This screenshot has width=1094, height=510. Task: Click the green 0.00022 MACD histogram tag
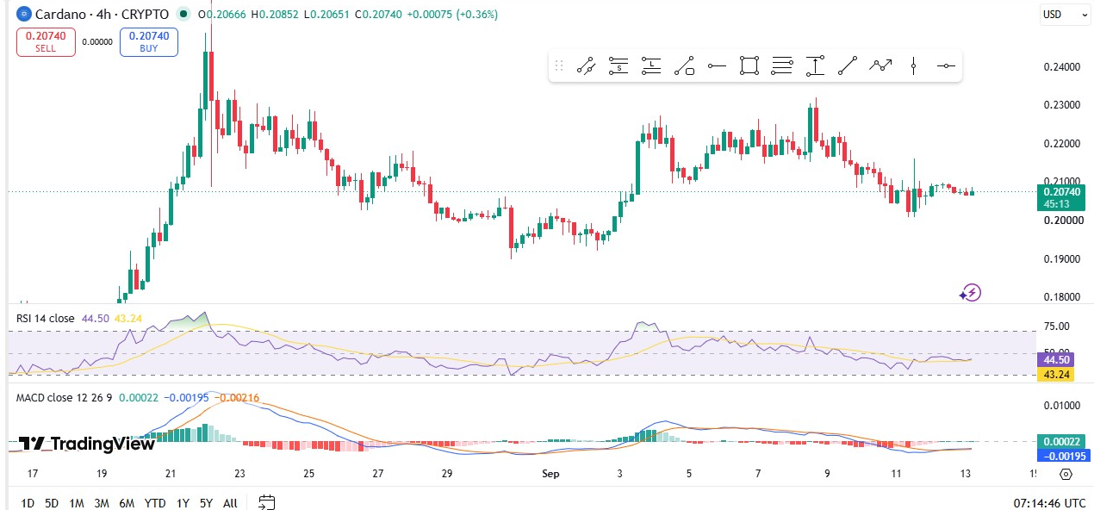click(x=1060, y=440)
